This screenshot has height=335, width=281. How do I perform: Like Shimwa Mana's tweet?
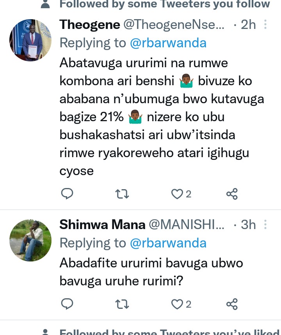pos(178,304)
